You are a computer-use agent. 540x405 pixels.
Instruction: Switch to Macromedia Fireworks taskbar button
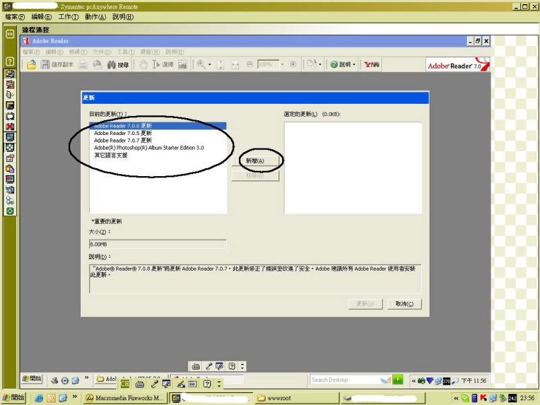pos(125,398)
